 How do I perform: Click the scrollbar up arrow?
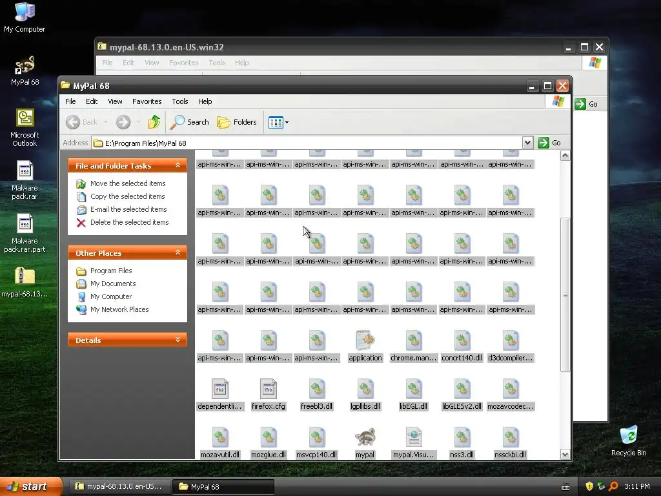[565, 156]
